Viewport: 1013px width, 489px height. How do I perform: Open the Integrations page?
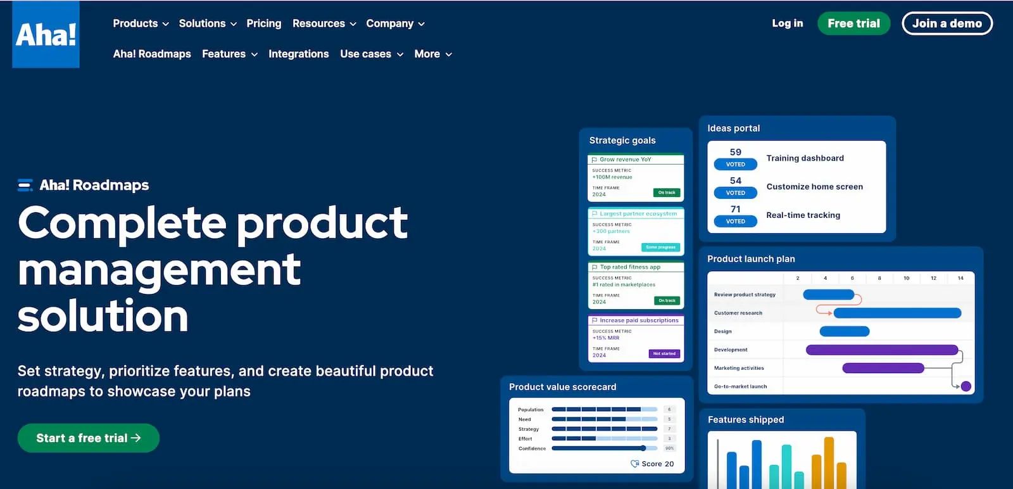299,54
